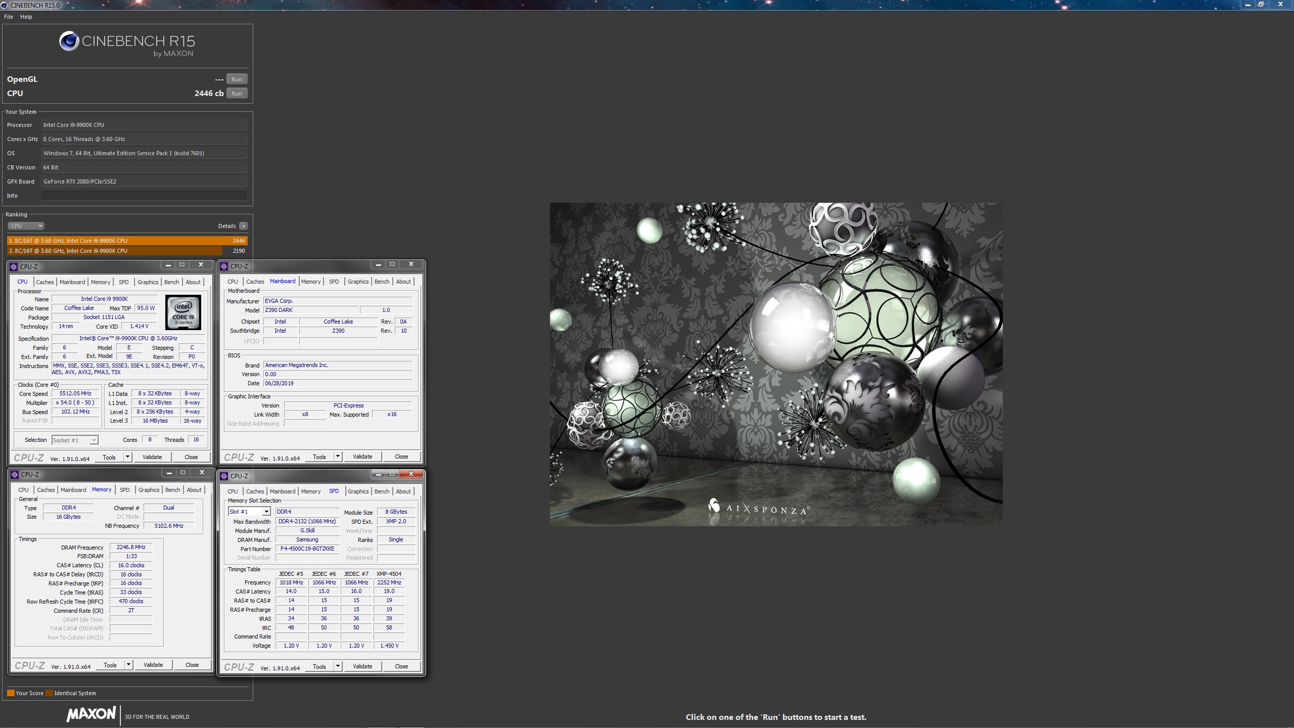The height and width of the screenshot is (728, 1294).
Task: Click Tools button in Mainboard CPU-Z window
Action: [319, 457]
